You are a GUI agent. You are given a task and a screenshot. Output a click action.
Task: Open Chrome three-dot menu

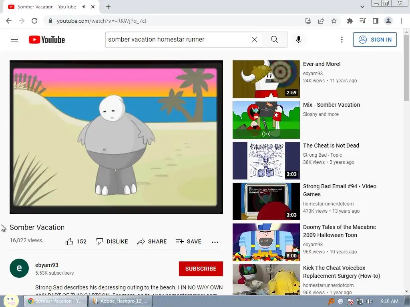pos(401,21)
